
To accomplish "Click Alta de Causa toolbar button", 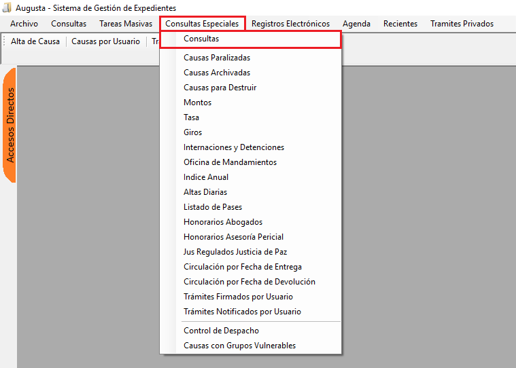I will (35, 41).
